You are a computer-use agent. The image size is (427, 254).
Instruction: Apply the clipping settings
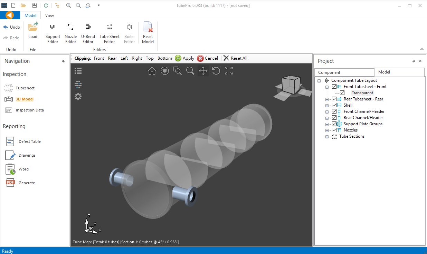[184, 58]
